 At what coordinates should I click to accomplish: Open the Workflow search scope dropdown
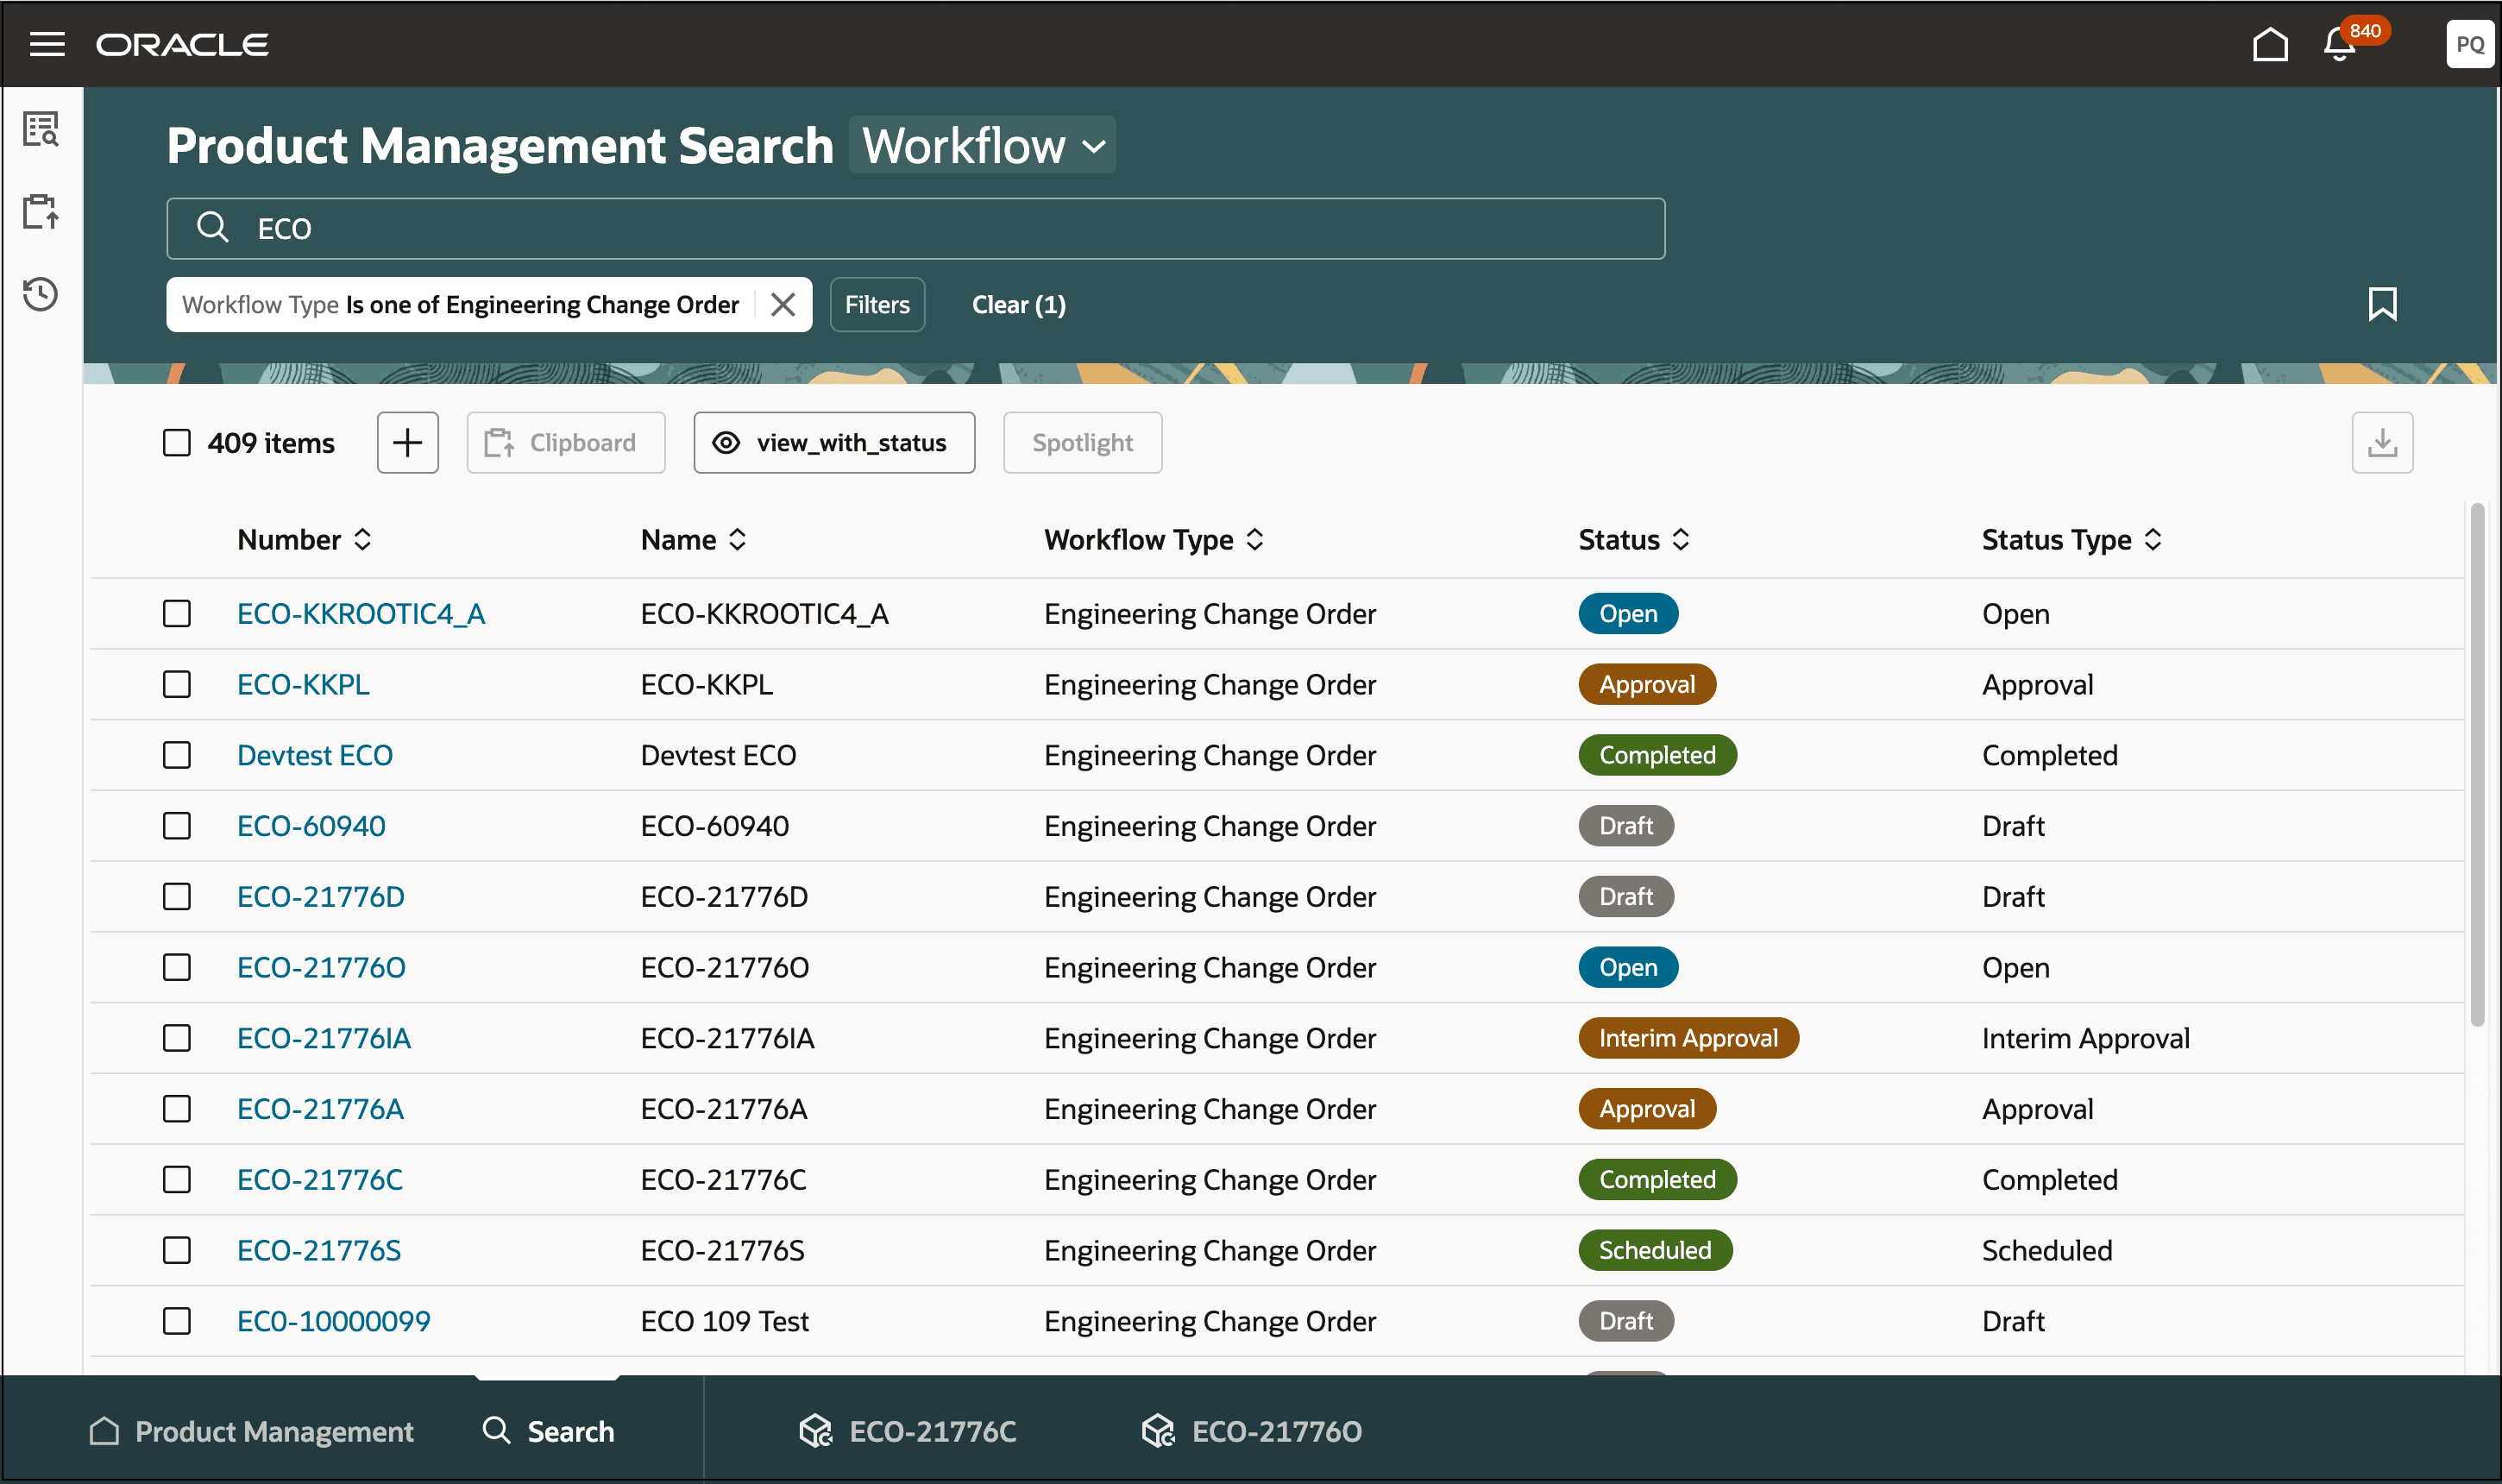(982, 145)
